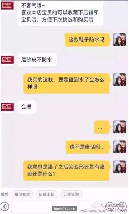Tap buyer avatar beside 我意思是湿了之后 message

[119, 167]
